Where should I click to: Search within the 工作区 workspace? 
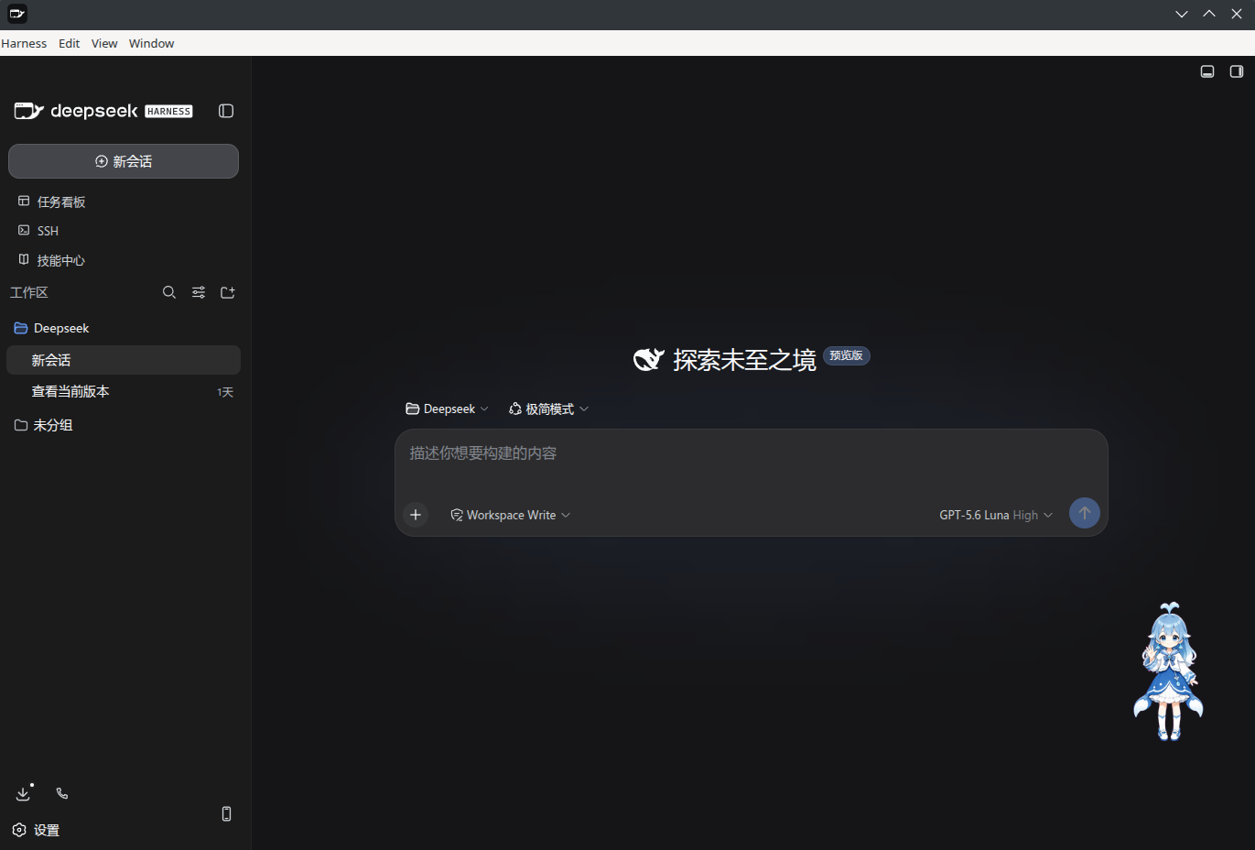169,292
